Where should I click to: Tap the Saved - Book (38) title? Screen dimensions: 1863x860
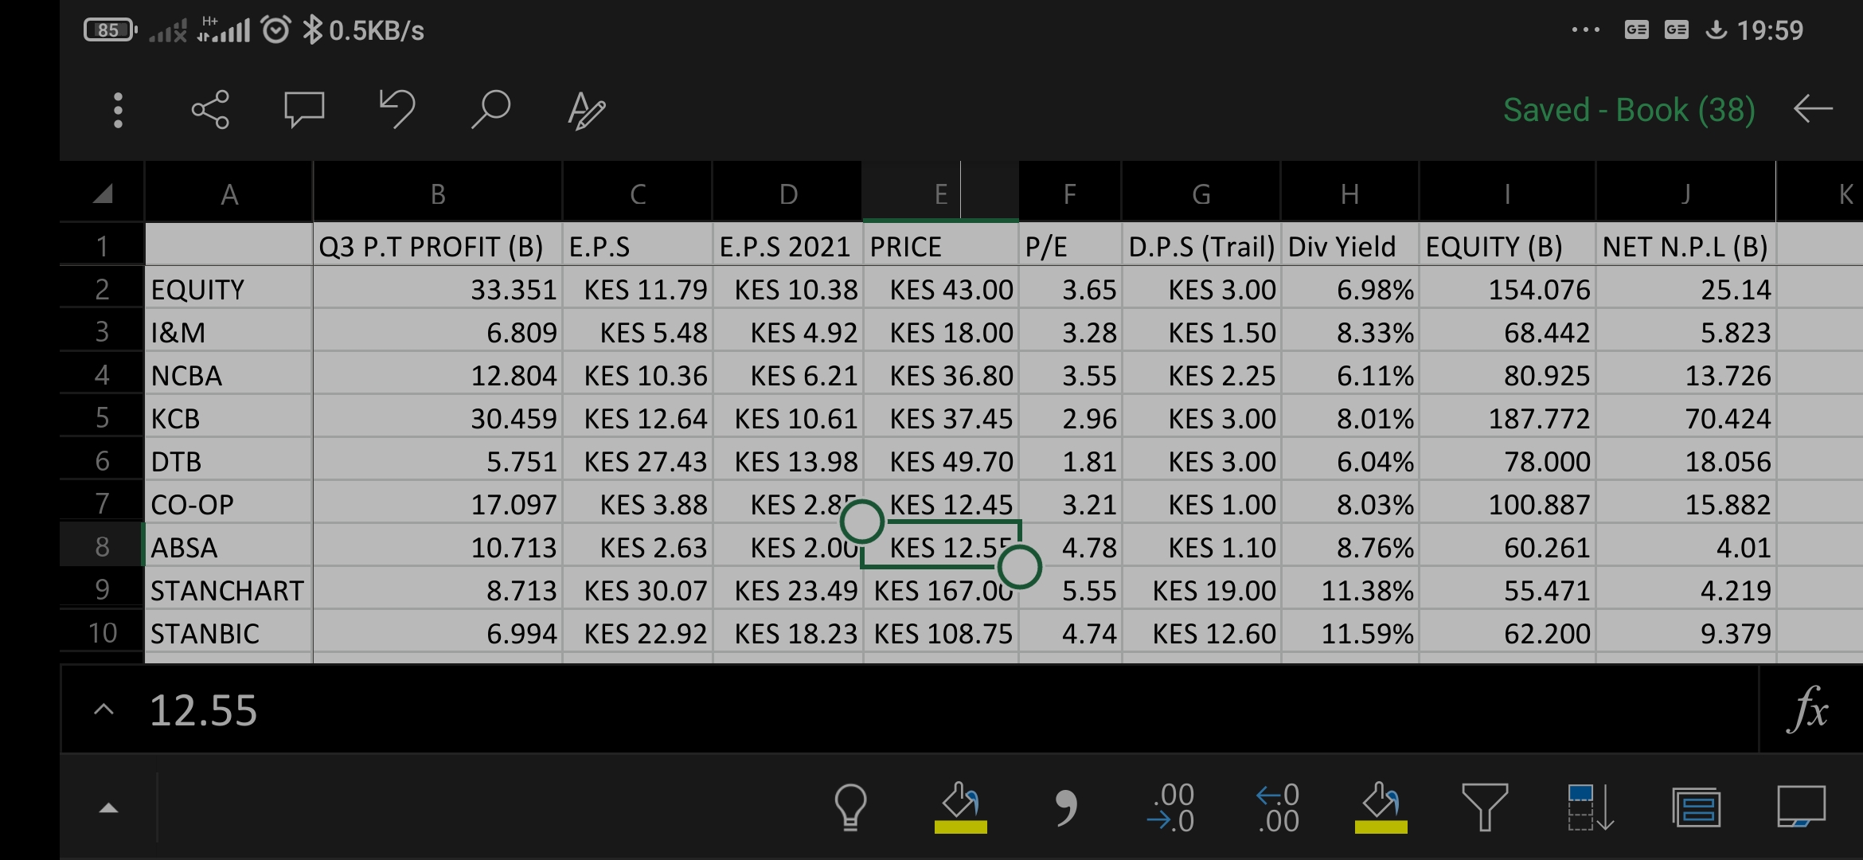(1629, 110)
